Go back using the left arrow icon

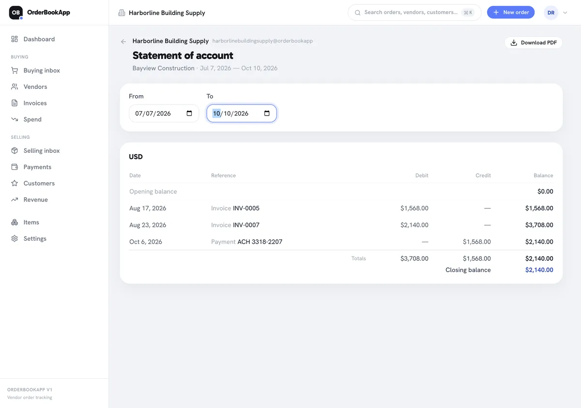click(123, 42)
